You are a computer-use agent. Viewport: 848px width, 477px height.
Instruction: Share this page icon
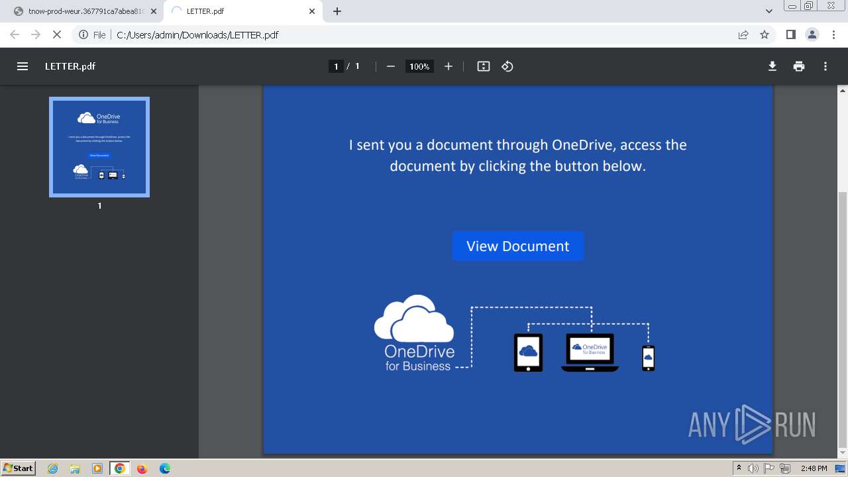(x=743, y=34)
